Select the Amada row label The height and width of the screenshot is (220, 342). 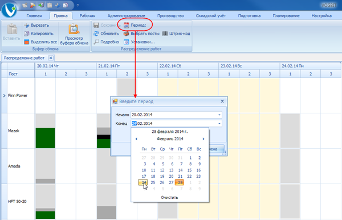click(x=14, y=166)
